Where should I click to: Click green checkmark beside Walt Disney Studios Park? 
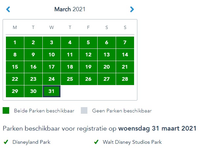point(96,142)
